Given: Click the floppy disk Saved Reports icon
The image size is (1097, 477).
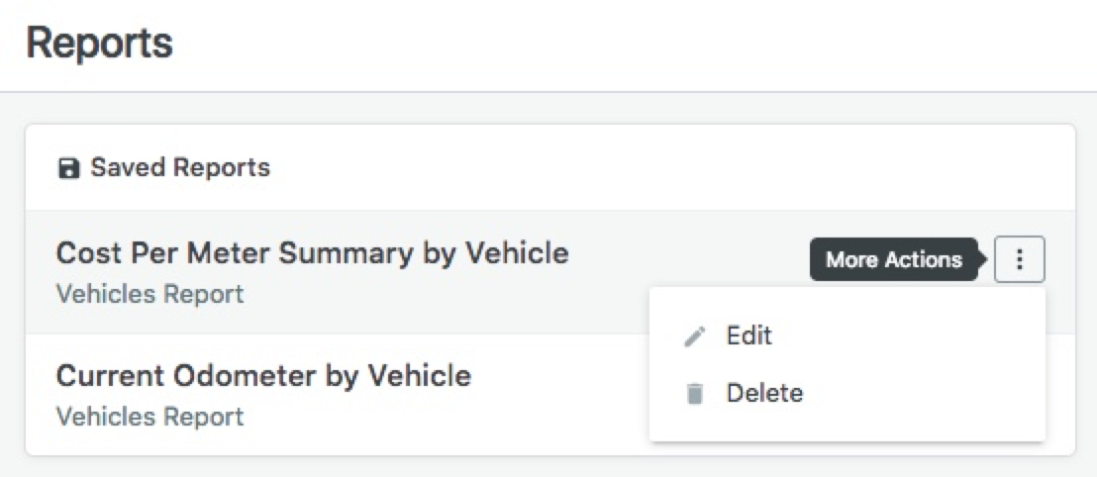Looking at the screenshot, I should [x=68, y=168].
